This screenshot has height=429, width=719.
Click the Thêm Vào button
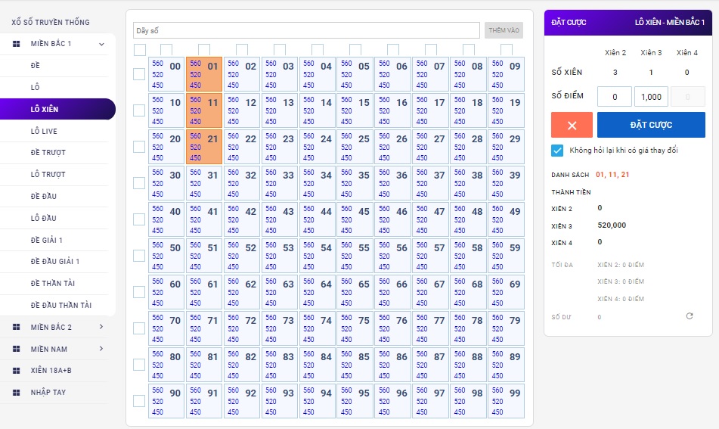[504, 30]
